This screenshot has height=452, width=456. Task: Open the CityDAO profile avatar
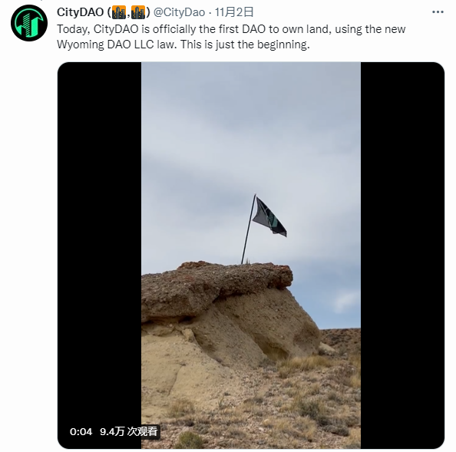(x=29, y=23)
